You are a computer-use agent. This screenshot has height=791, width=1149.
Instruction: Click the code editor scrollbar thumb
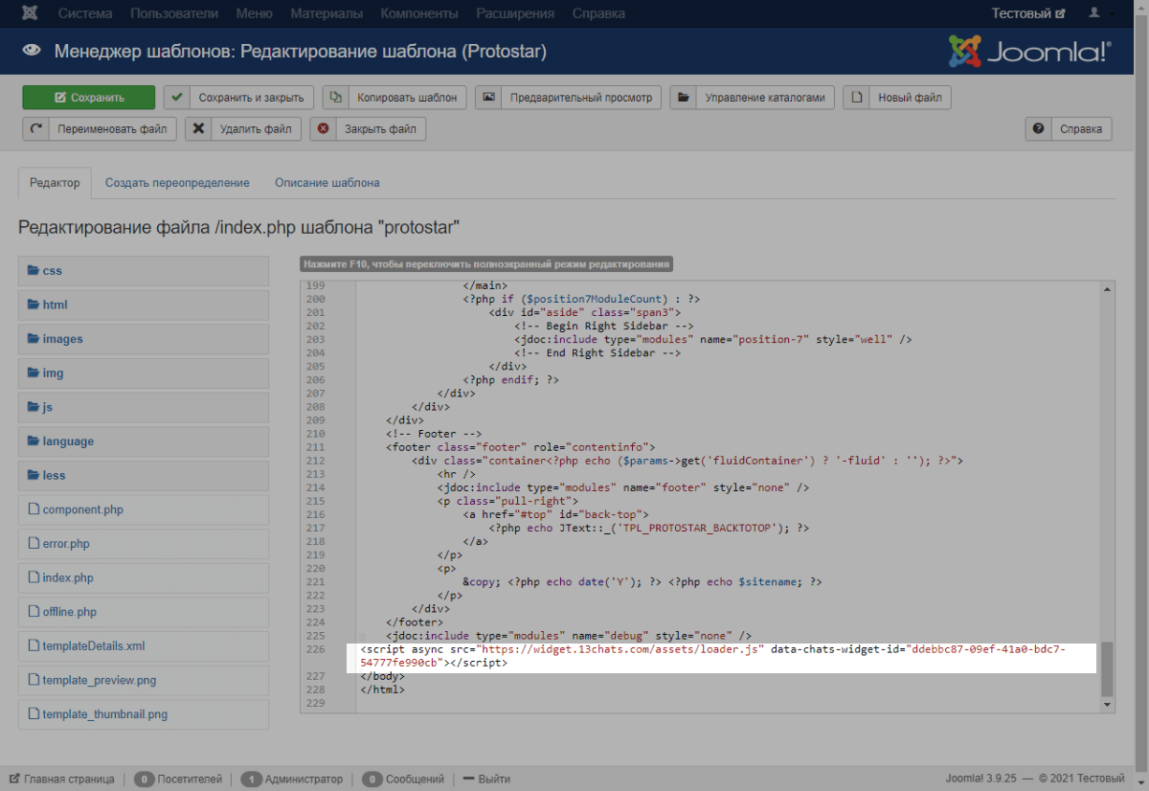click(x=1108, y=669)
